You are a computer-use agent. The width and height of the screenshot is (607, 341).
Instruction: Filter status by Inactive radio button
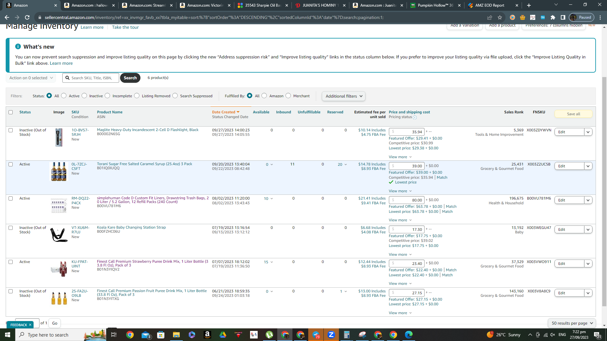[x=84, y=96]
